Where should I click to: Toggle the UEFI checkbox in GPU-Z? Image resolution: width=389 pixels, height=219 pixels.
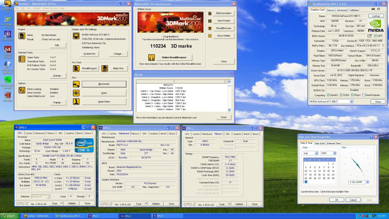point(375,36)
